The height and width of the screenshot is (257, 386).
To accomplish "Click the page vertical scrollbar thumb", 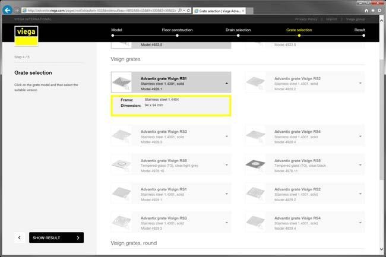I will 382,118.
